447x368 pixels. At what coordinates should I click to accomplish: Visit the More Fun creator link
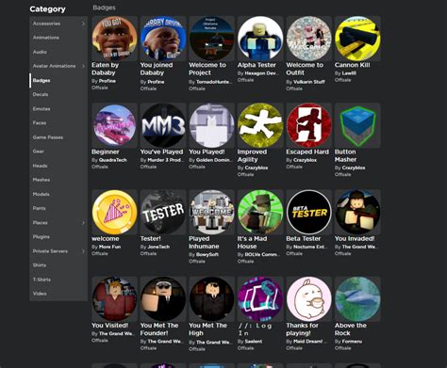(110, 247)
